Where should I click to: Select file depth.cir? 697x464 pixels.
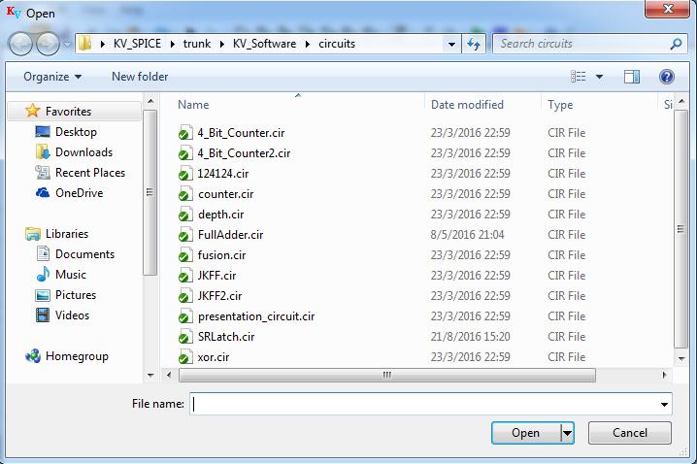pos(221,215)
